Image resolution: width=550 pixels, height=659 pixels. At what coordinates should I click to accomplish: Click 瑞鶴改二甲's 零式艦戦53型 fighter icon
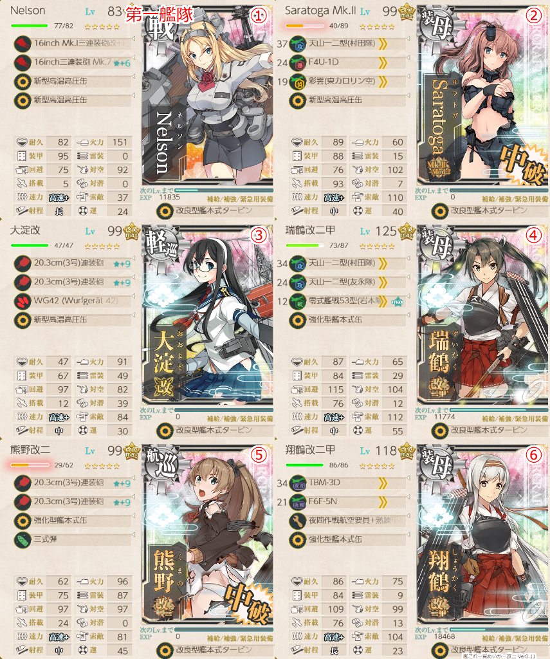(x=297, y=301)
